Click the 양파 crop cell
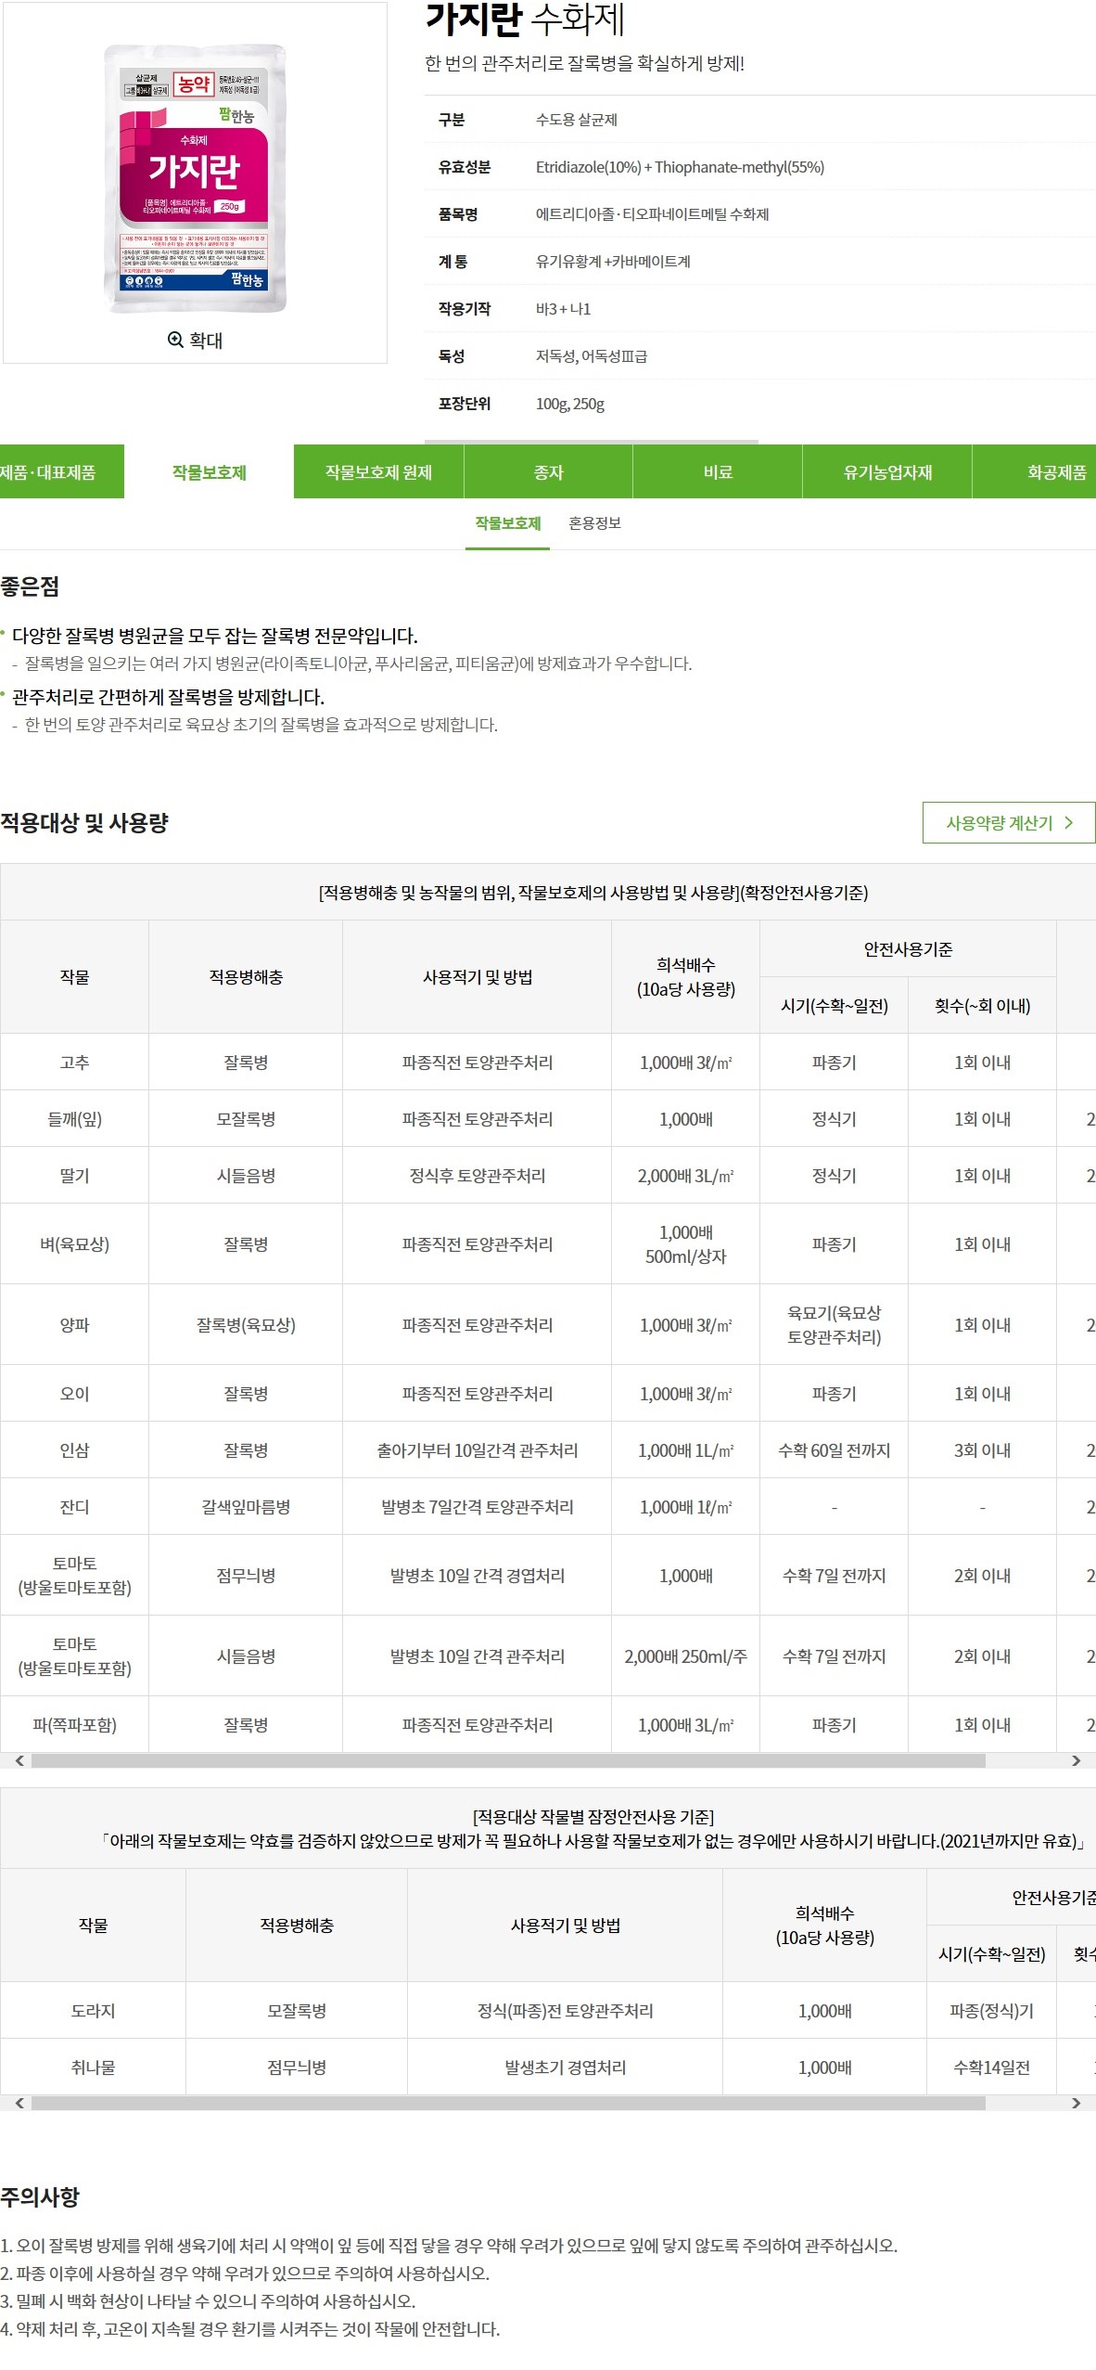This screenshot has height=2370, width=1096. [x=74, y=1325]
